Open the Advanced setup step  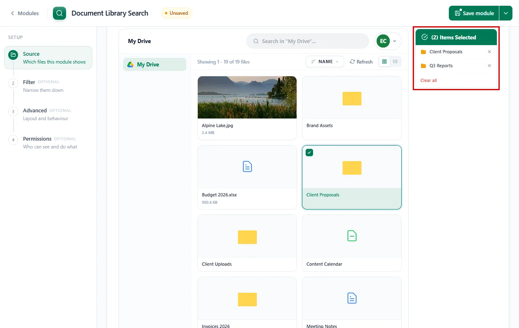coord(48,114)
